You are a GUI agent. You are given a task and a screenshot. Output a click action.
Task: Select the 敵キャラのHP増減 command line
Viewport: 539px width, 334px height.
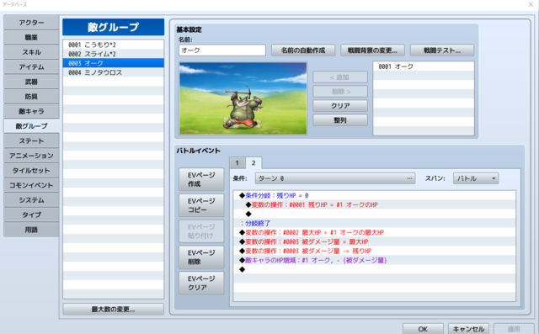point(375,261)
